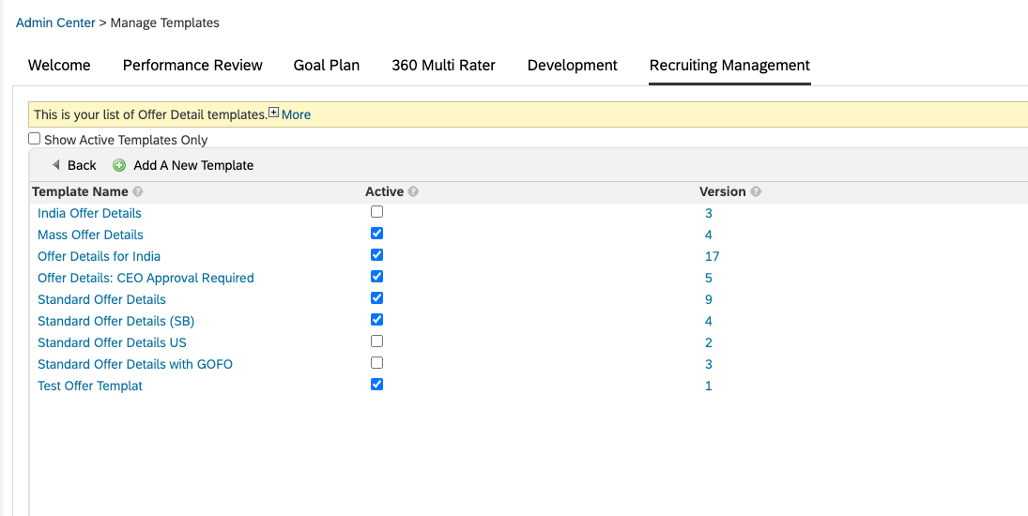Tick the Standard Offer Details US checkbox
The image size is (1028, 516).
point(377,341)
